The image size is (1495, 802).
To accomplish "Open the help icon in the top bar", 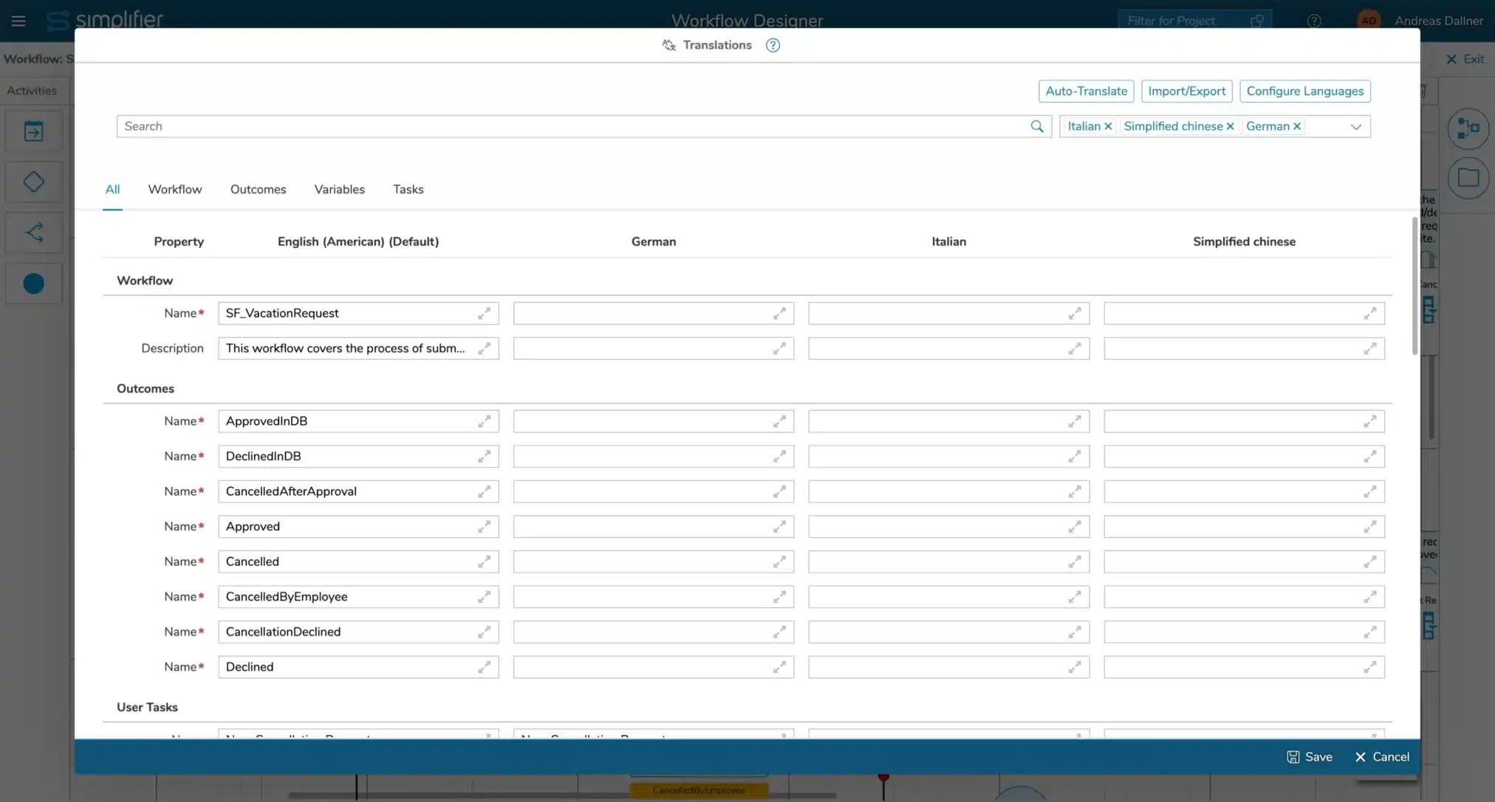I will pyautogui.click(x=1314, y=21).
